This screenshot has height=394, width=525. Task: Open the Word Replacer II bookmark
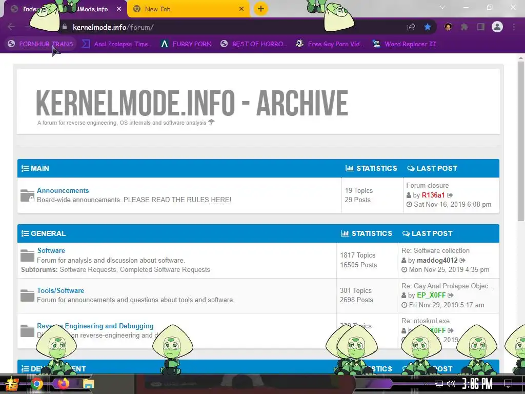tap(405, 44)
